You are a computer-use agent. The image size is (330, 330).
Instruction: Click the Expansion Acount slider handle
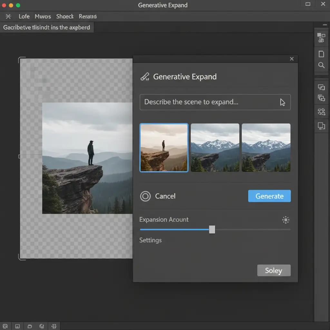[x=212, y=229]
